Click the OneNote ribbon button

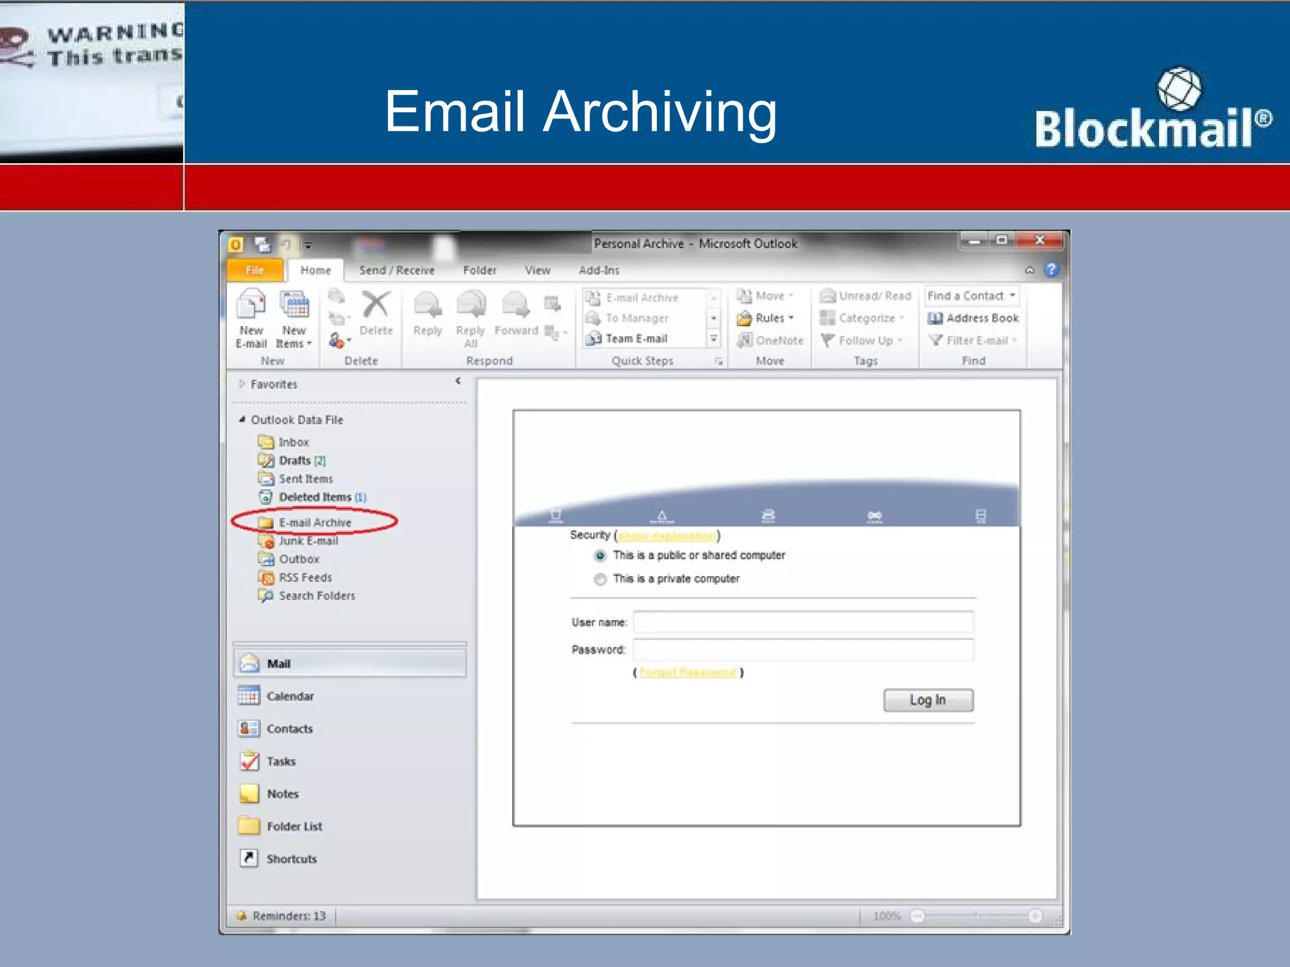point(770,341)
